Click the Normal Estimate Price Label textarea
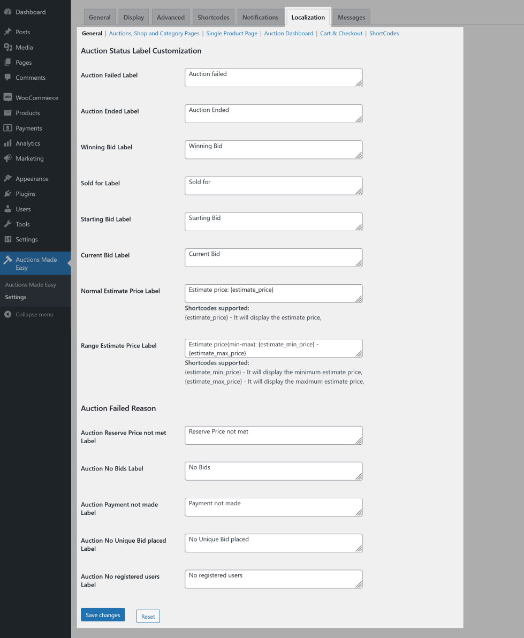Screen dimensions: 524x638 pyautogui.click(x=274, y=293)
